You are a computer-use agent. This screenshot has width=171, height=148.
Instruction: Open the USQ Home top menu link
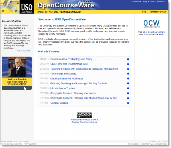click(x=137, y=2)
